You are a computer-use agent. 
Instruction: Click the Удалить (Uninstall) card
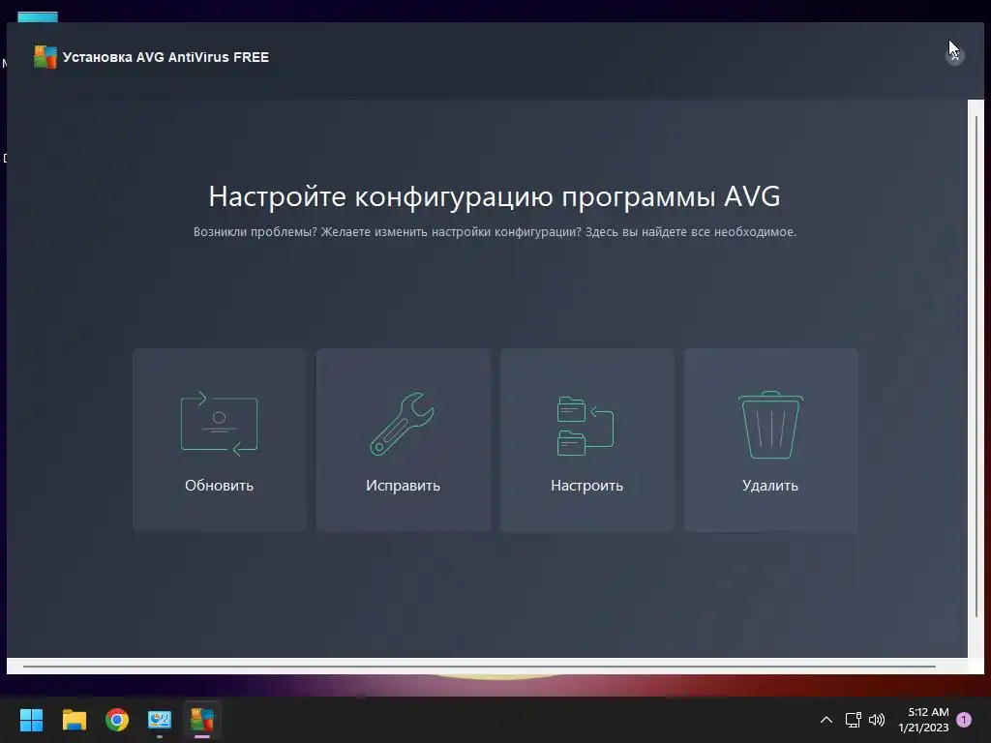tap(771, 440)
